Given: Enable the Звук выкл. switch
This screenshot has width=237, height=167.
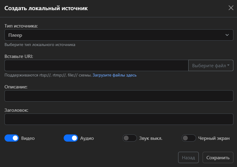Looking at the screenshot, I should pyautogui.click(x=130, y=138).
